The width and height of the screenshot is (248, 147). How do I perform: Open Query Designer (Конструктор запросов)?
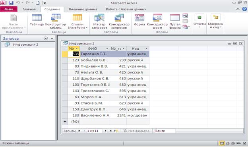coord(119,21)
